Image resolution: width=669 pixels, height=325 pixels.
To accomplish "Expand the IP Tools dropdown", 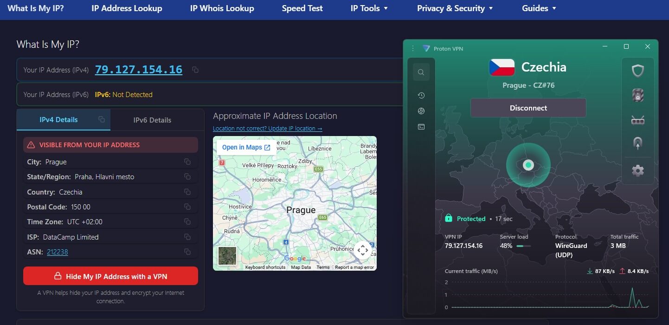I will [369, 8].
